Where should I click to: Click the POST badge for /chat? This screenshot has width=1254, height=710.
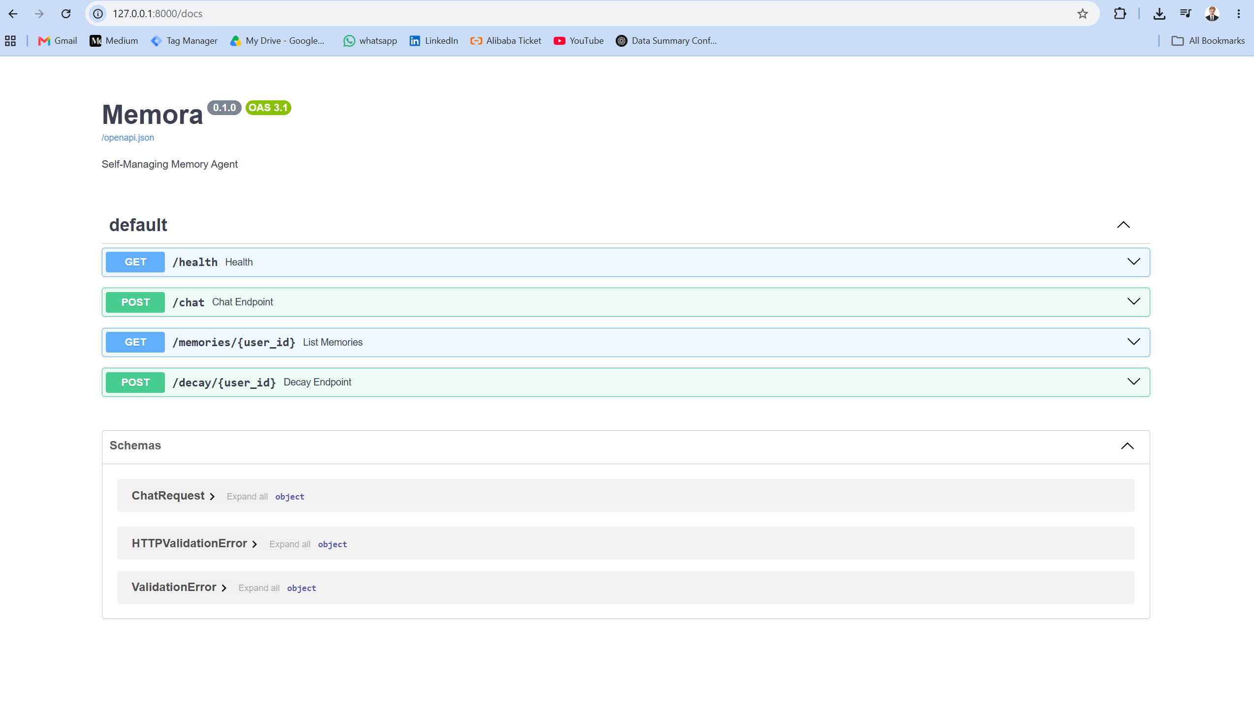135,302
